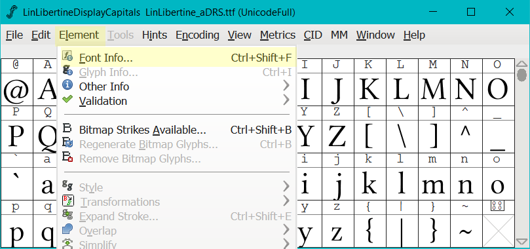Click the Simplify menu icon
The height and width of the screenshot is (249, 530).
click(x=67, y=243)
